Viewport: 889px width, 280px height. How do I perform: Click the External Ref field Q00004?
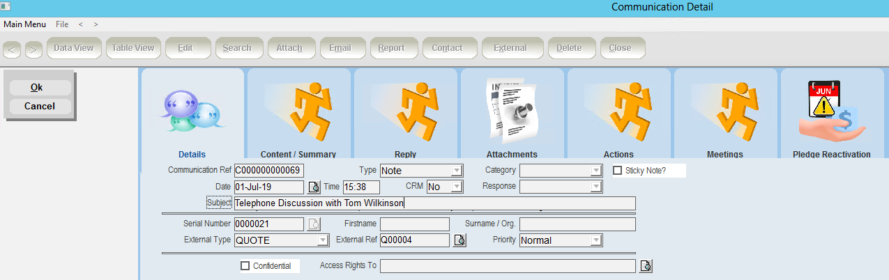[x=415, y=240]
